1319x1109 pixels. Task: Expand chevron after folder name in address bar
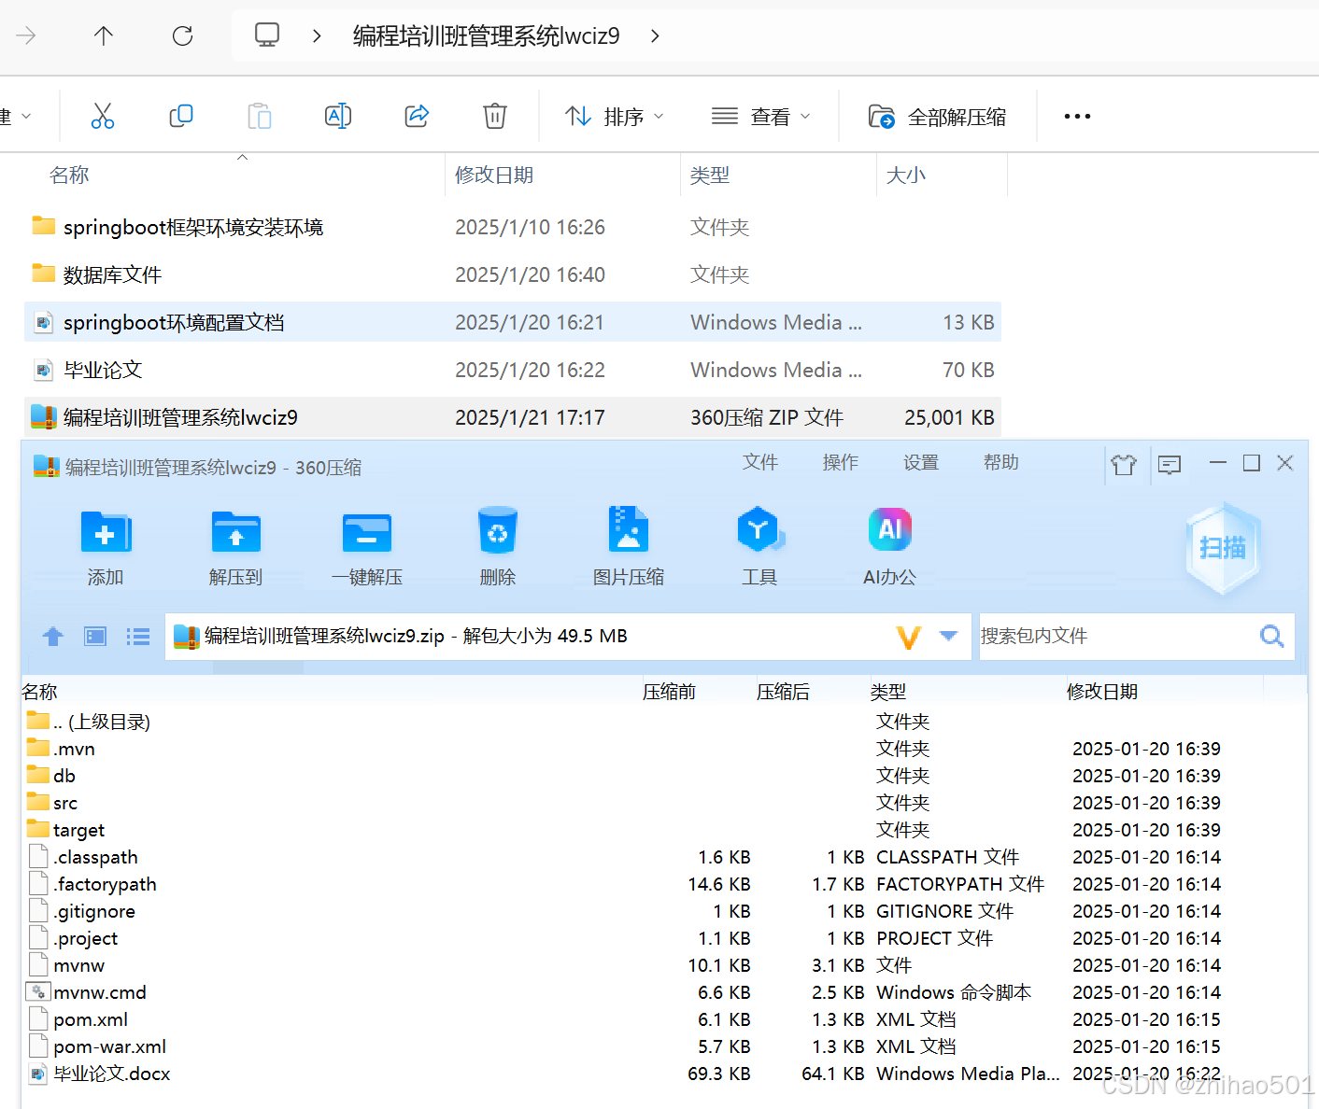pos(655,35)
